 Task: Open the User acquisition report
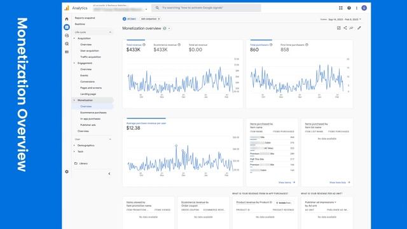coord(90,51)
